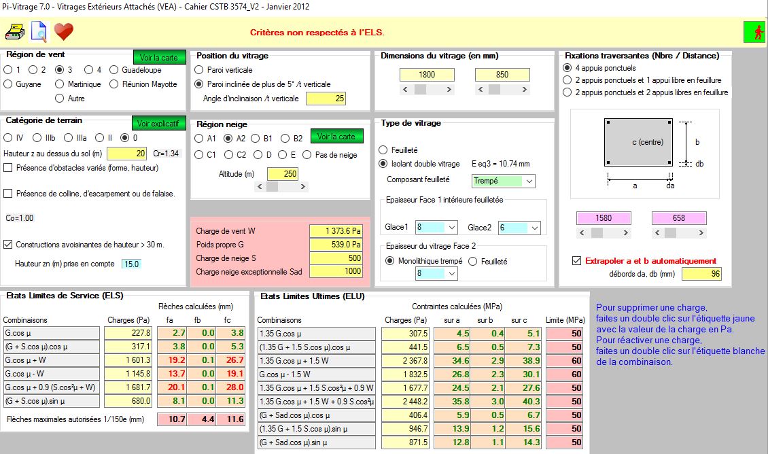This screenshot has width=768, height=454.
Task: Select 2 appuis ponctuels et 2 appuis libres
Action: click(568, 92)
